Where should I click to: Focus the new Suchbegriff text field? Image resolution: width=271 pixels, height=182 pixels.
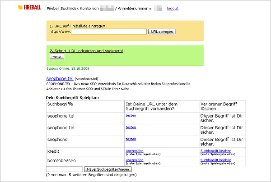[x=64, y=169]
